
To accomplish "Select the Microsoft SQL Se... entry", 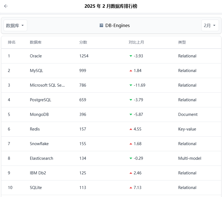I will pyautogui.click(x=47, y=85).
